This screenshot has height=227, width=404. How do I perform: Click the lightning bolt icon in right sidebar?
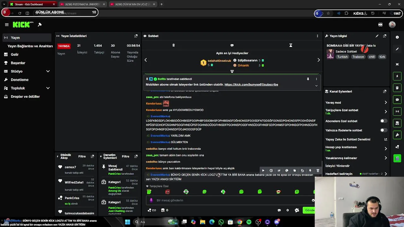pyautogui.click(x=397, y=76)
